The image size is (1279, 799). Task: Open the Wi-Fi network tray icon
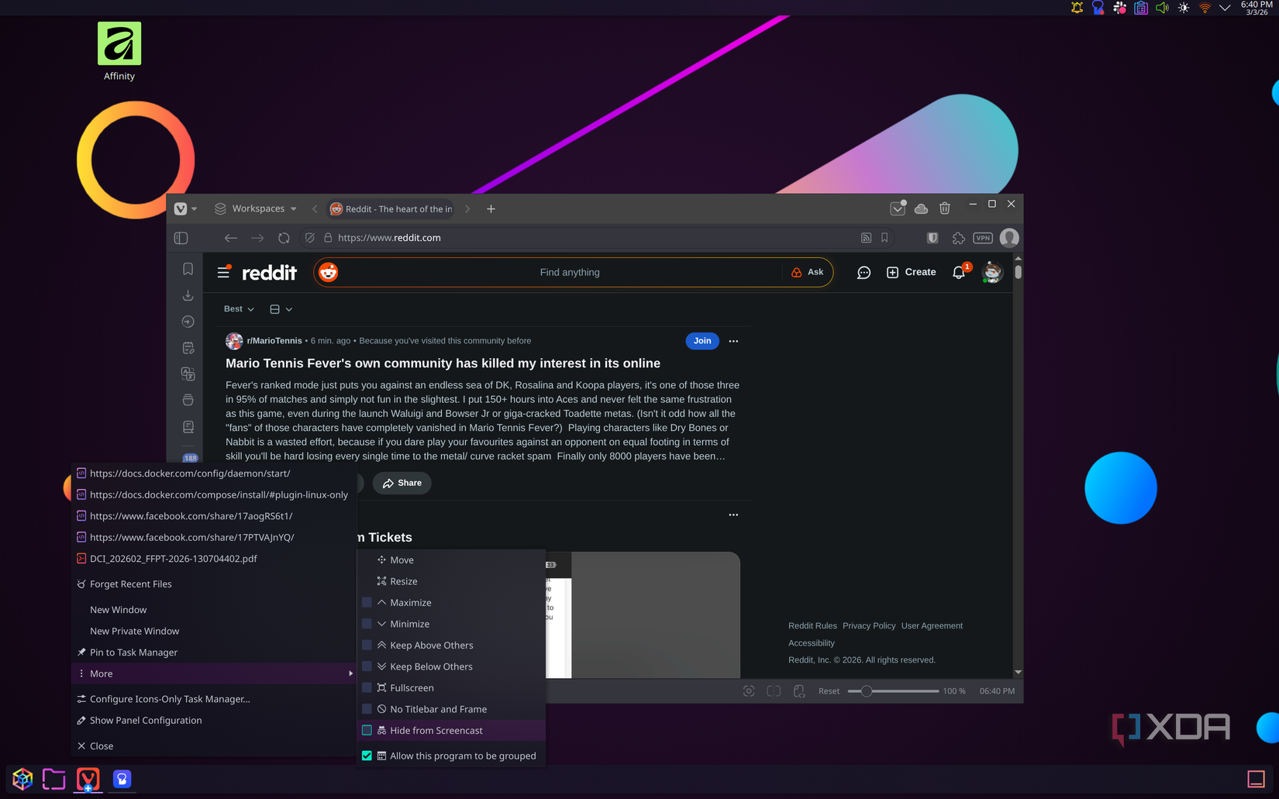[1205, 8]
